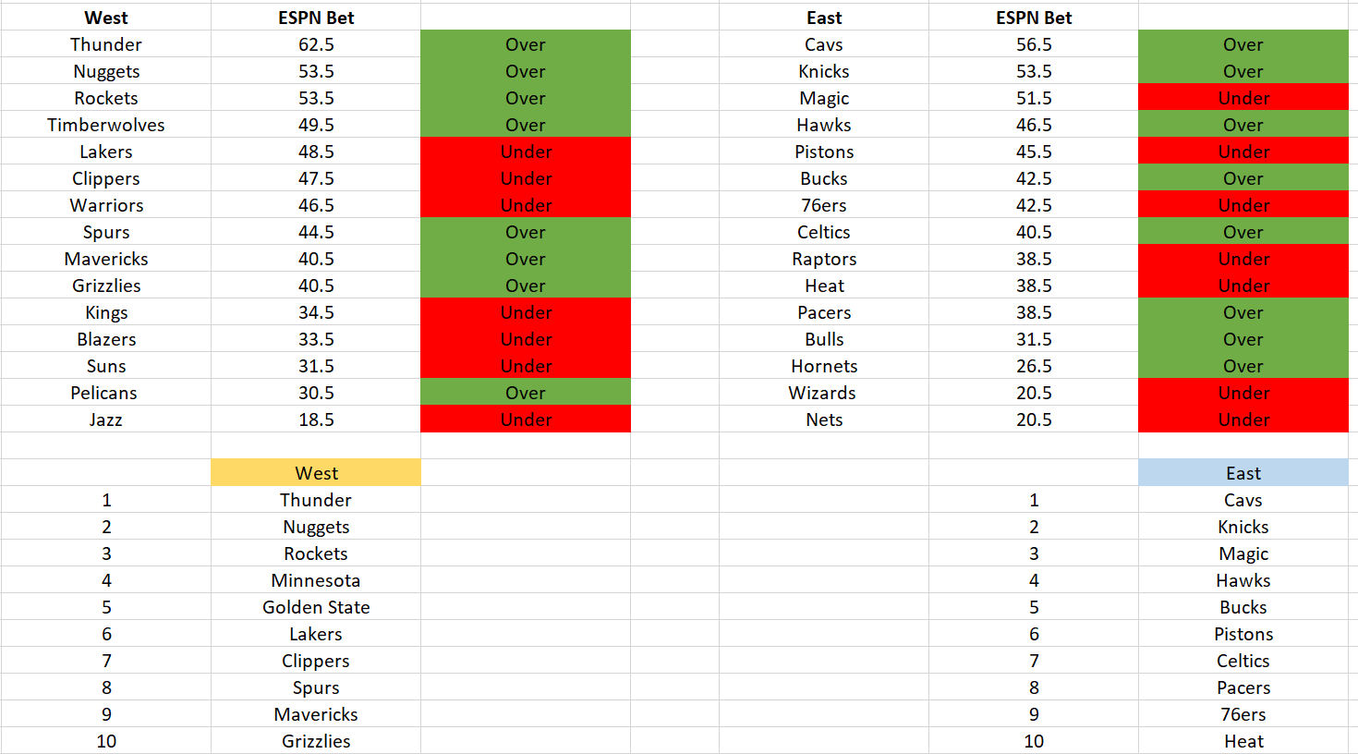Click the yellow West header cell

tap(316, 473)
